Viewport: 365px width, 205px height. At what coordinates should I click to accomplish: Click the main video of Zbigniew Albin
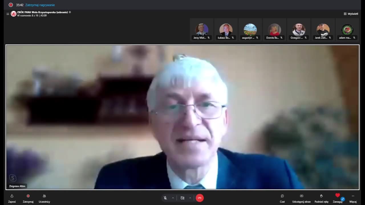[x=182, y=117]
